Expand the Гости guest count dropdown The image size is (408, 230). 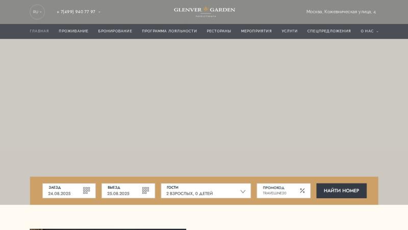click(243, 191)
